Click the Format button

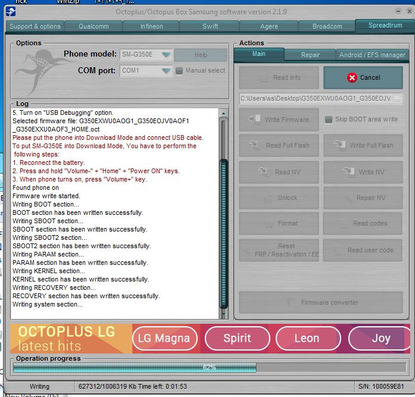(279, 223)
